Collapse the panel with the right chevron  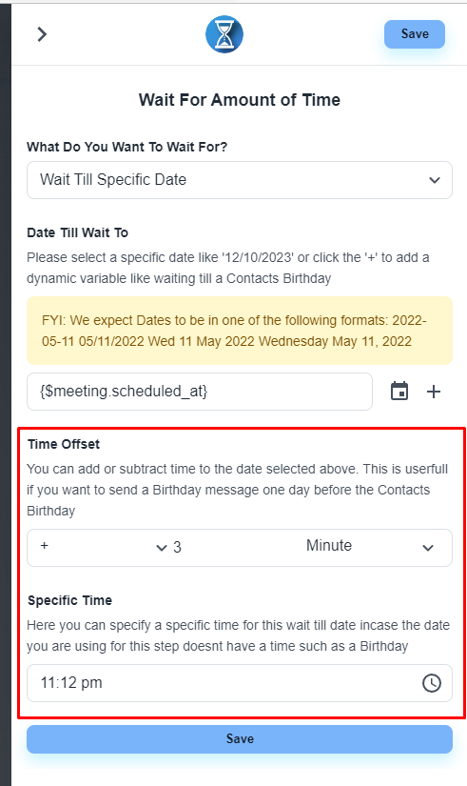click(x=42, y=34)
